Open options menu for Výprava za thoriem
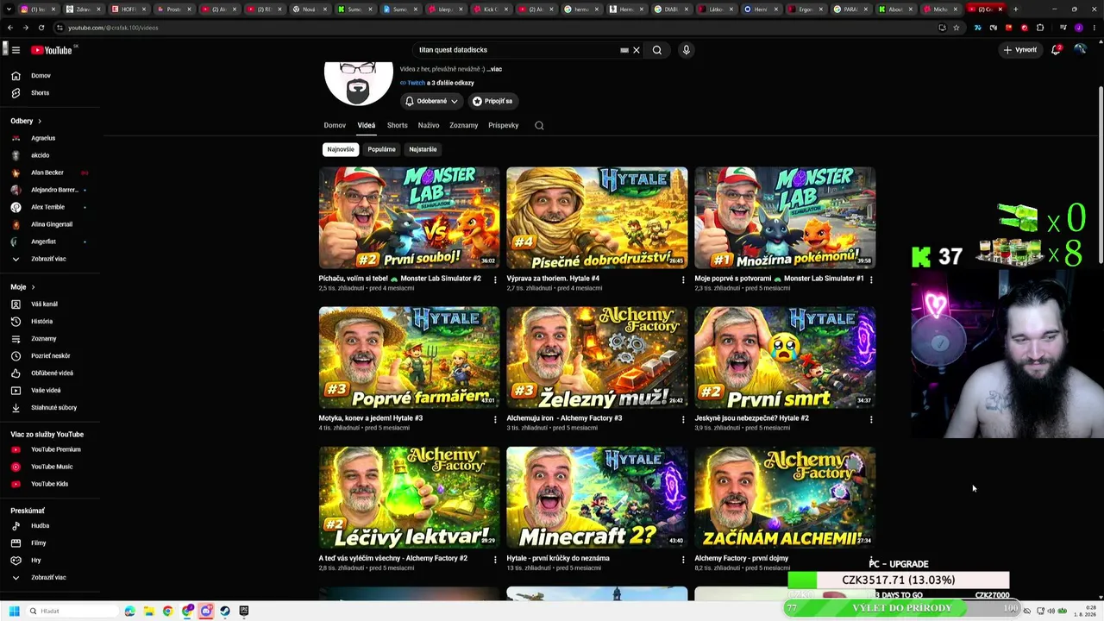Image resolution: width=1104 pixels, height=621 pixels. pyautogui.click(x=683, y=279)
